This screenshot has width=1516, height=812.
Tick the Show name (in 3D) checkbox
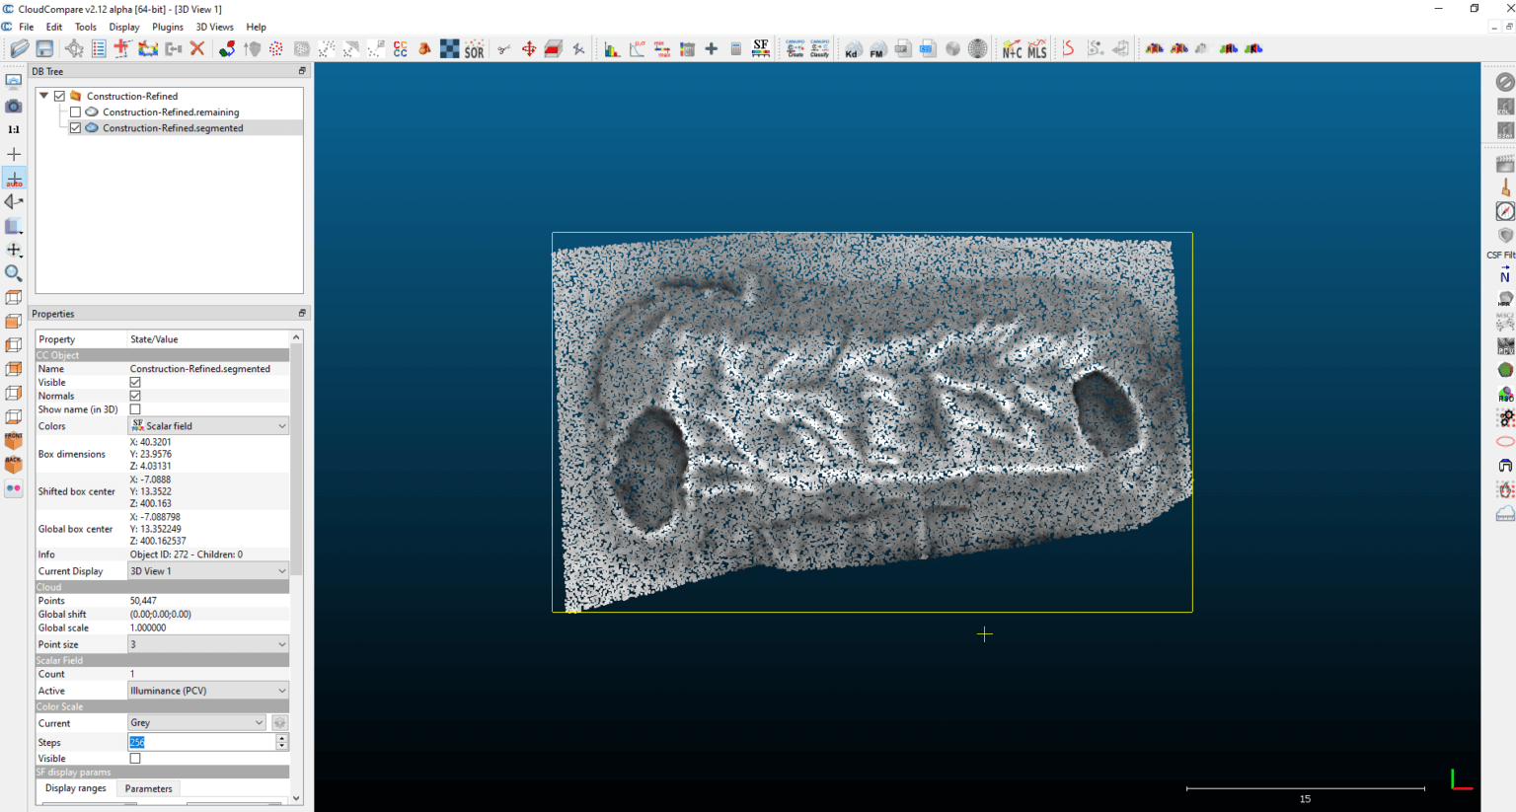click(135, 409)
